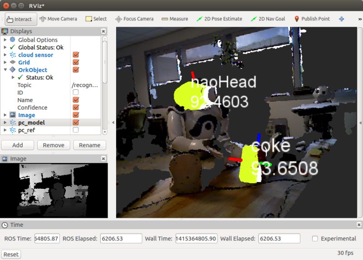
Task: Disable the cloud sensor checkbox
Action: (76, 54)
